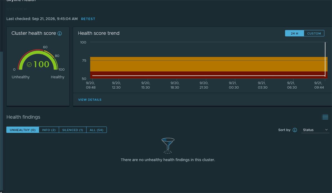Click the orange band in trend chart
Screen dimensions: 332x193
click(x=209, y=64)
